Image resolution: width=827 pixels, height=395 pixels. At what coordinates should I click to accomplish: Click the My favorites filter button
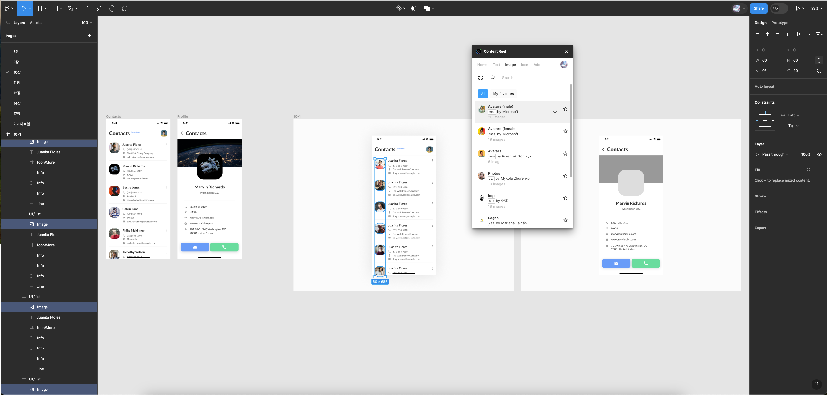point(503,94)
